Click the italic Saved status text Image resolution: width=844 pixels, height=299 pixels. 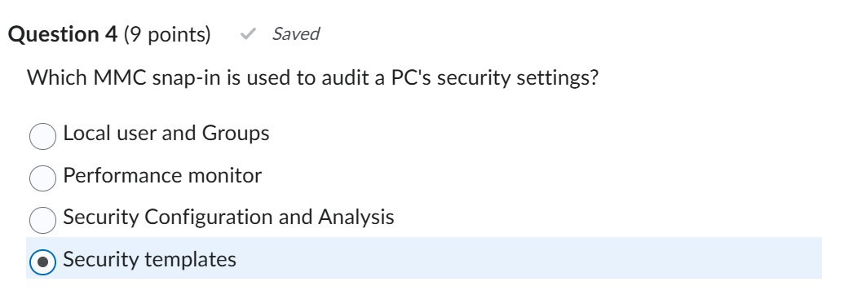pos(295,34)
